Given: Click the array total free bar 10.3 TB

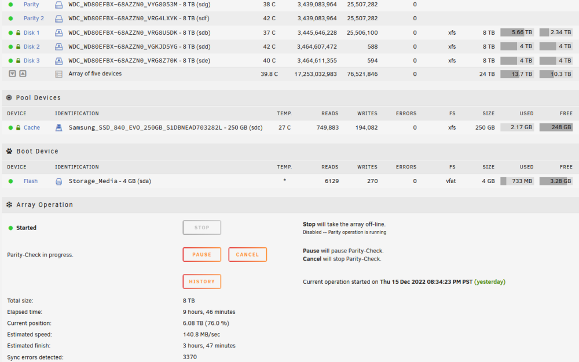Looking at the screenshot, I should [556, 74].
